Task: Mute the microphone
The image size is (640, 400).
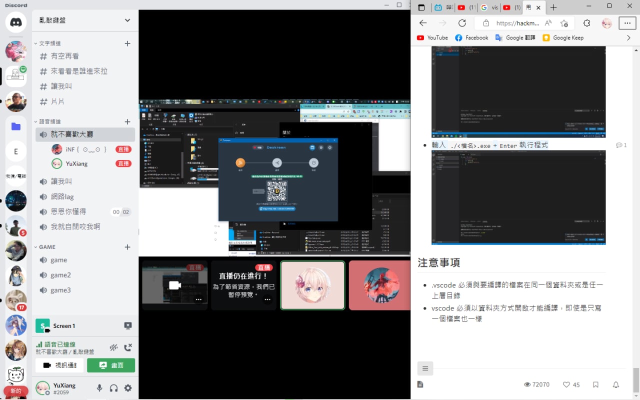Action: pos(99,388)
